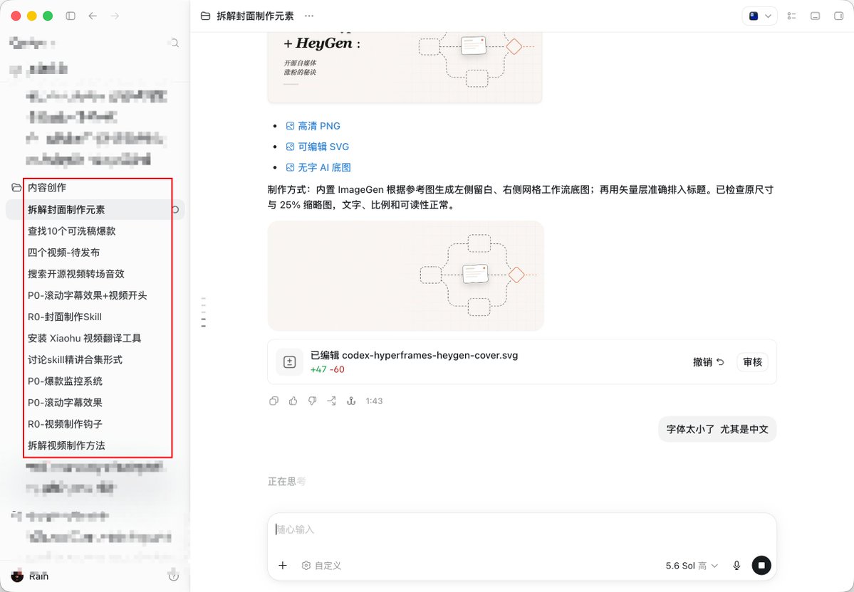Click the 审核 review button
Screen dimensions: 854x592
tap(752, 362)
